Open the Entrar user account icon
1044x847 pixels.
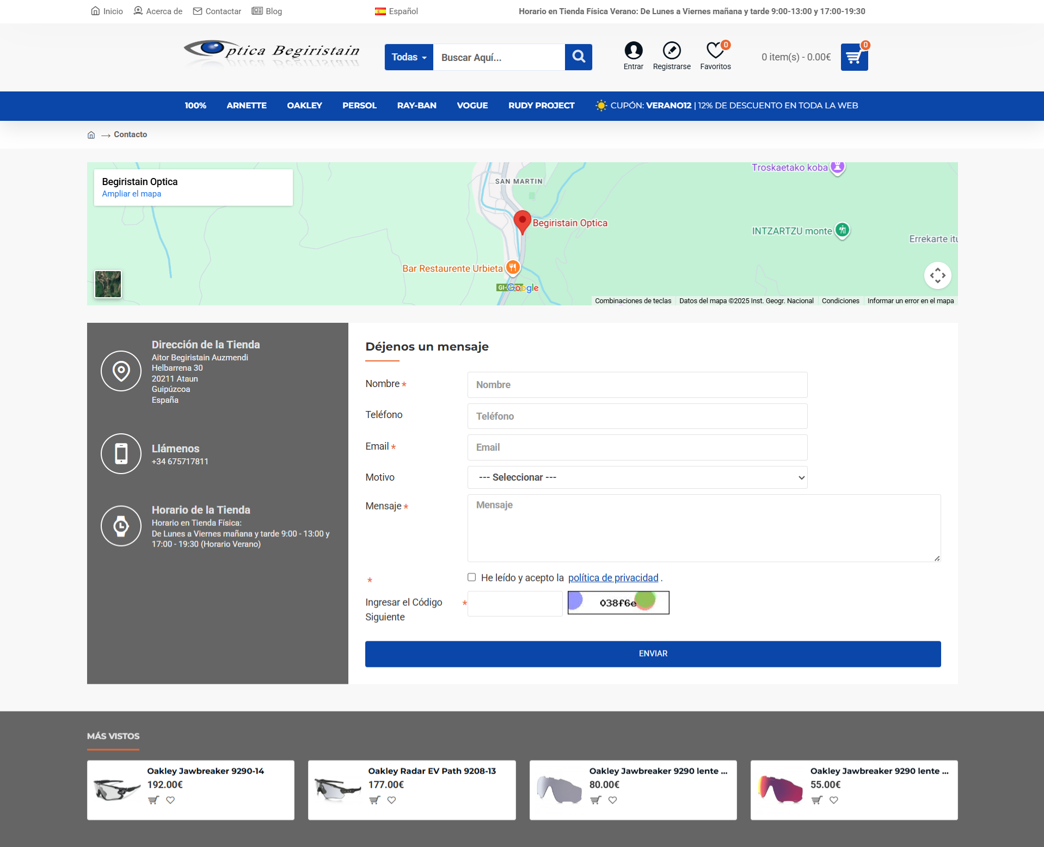click(x=633, y=51)
